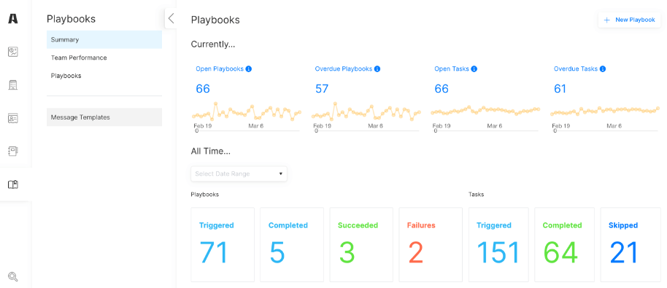Click the 'All Time...' heading
This screenshot has width=667, height=288.
[211, 151]
